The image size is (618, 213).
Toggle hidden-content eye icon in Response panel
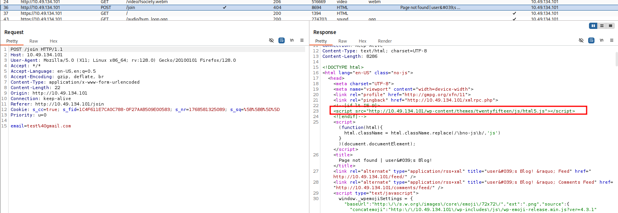581,41
